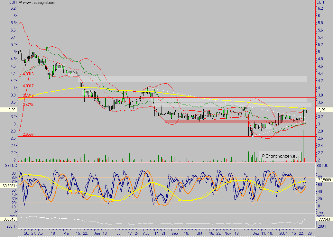Click the 4,6 price label on right axis
The height and width of the screenshot is (237, 333).
coord(320,66)
